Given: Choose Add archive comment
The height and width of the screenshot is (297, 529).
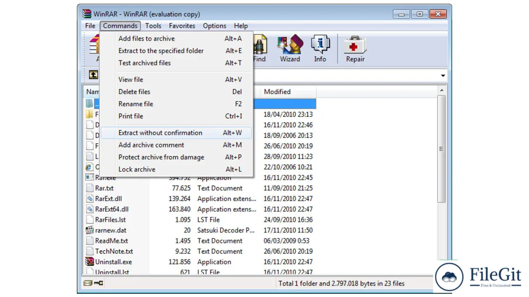Looking at the screenshot, I should pyautogui.click(x=176, y=145).
